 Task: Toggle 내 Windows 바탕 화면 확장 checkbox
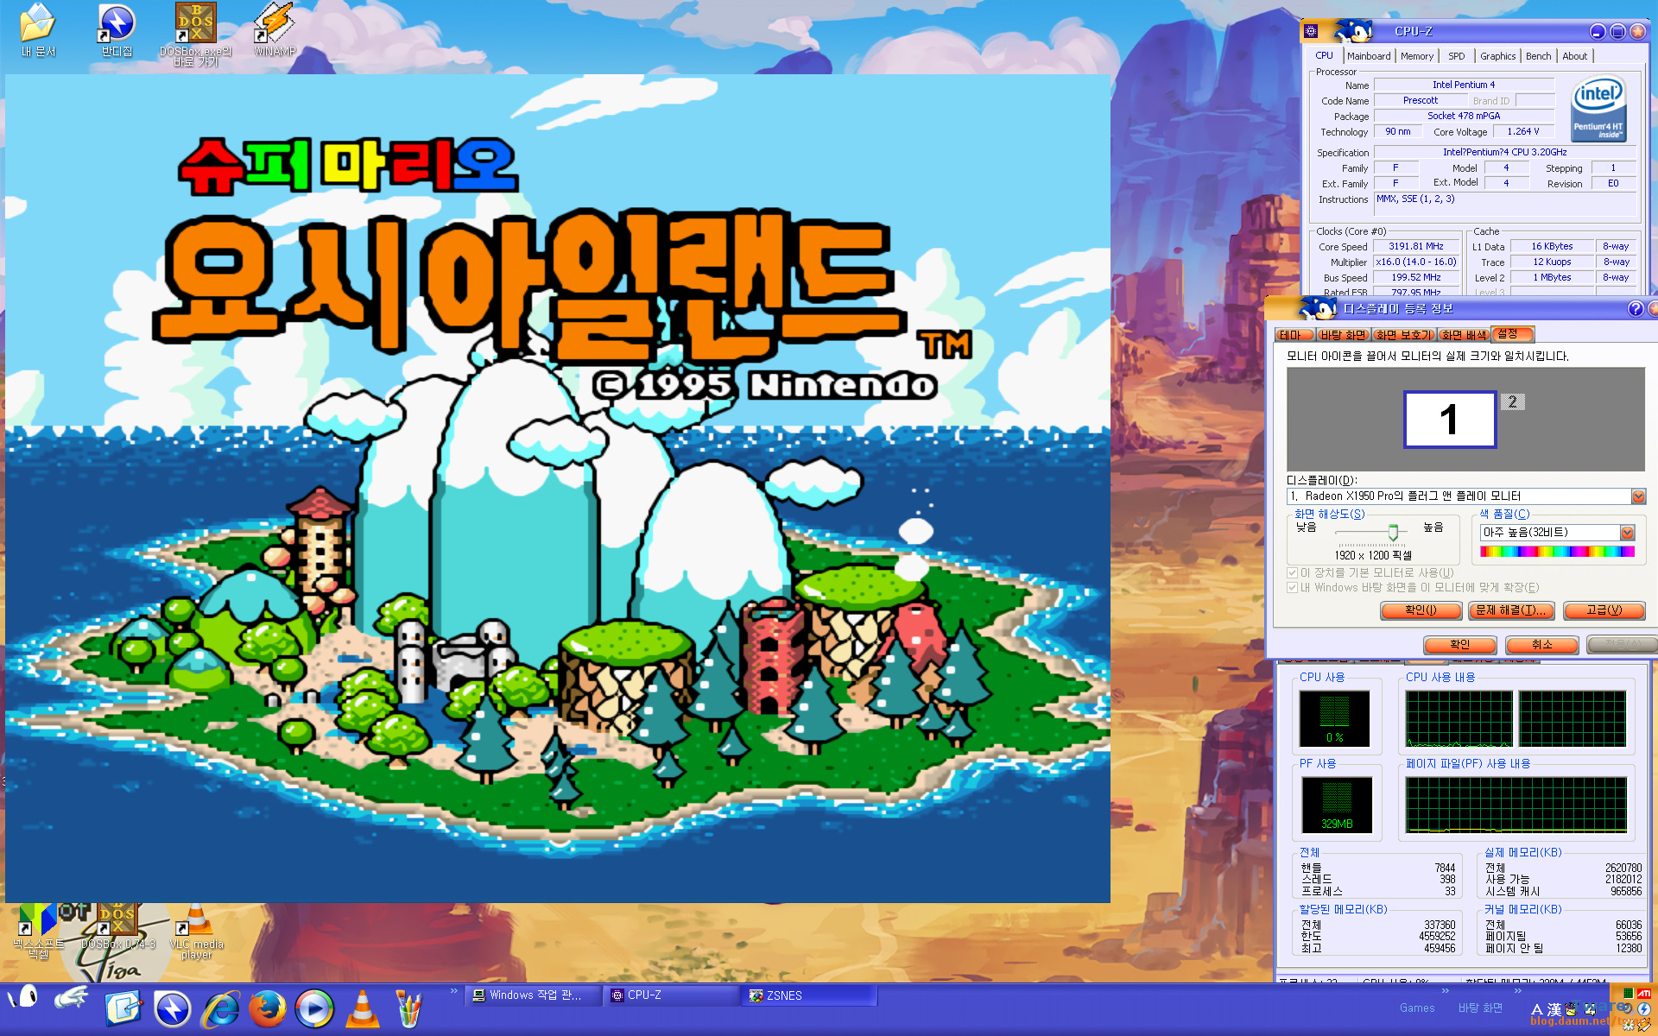(x=1293, y=588)
